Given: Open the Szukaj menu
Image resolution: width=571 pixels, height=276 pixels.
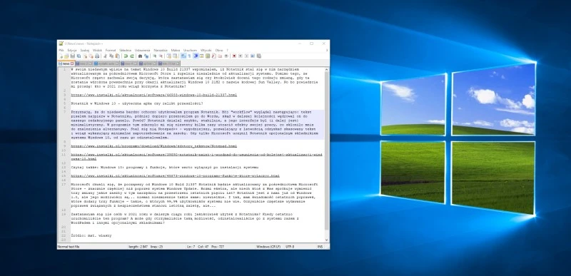Looking at the screenshot, I should coord(85,50).
